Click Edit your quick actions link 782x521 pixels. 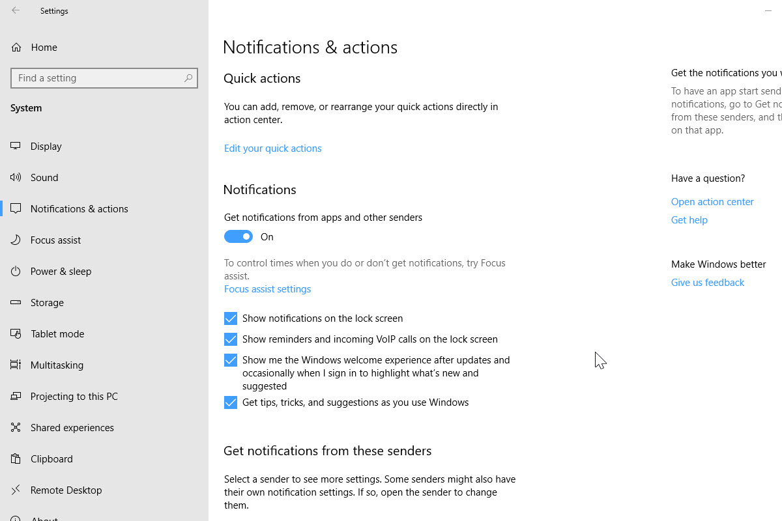tap(273, 148)
